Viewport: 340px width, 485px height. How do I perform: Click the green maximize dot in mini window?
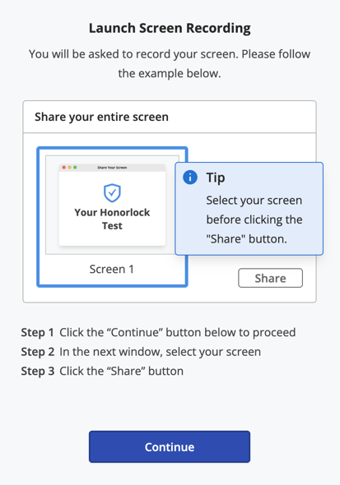[x=75, y=168]
